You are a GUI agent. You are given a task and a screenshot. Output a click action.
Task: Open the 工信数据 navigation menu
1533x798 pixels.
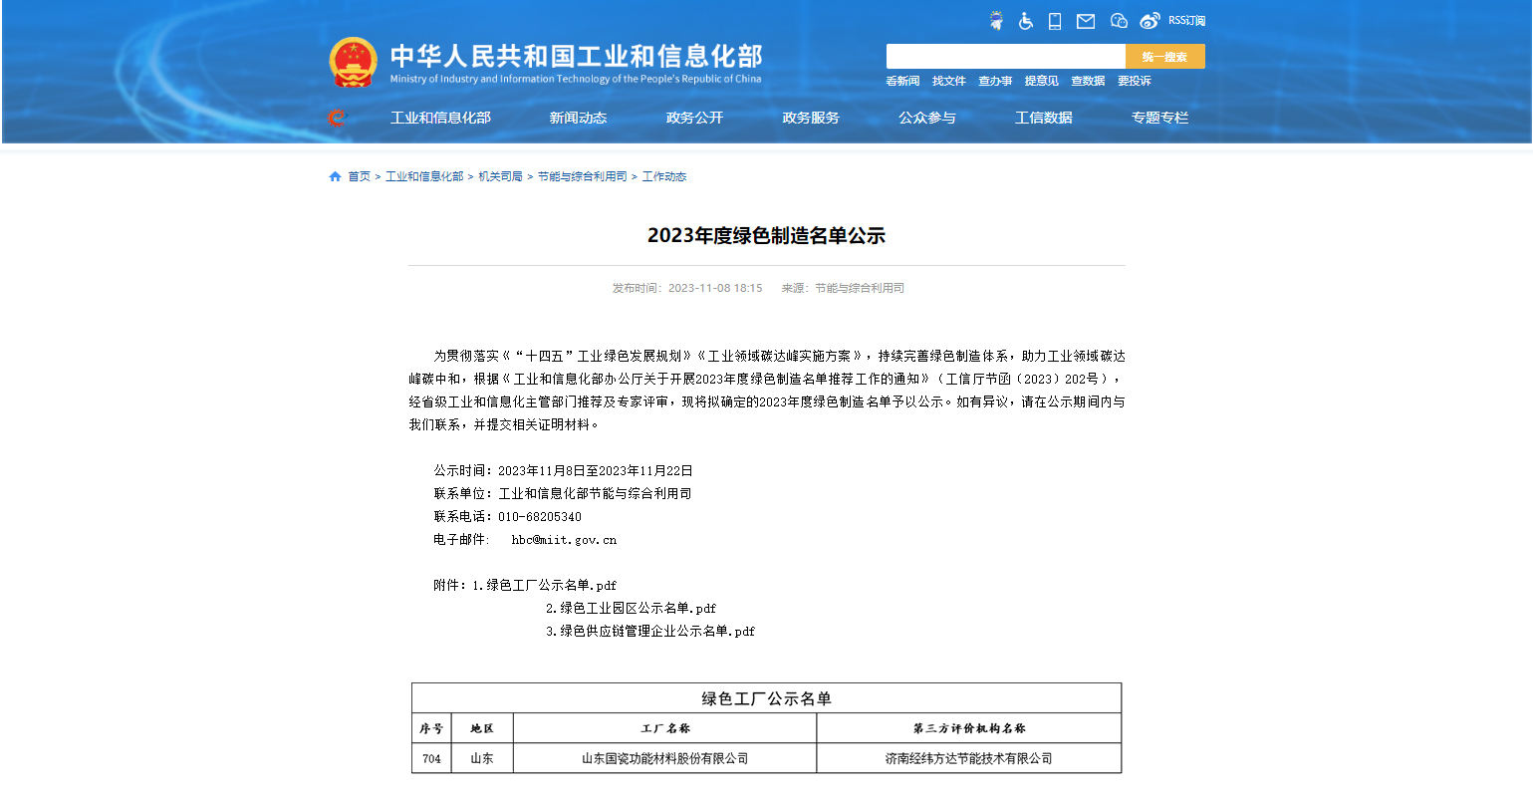(x=1042, y=118)
